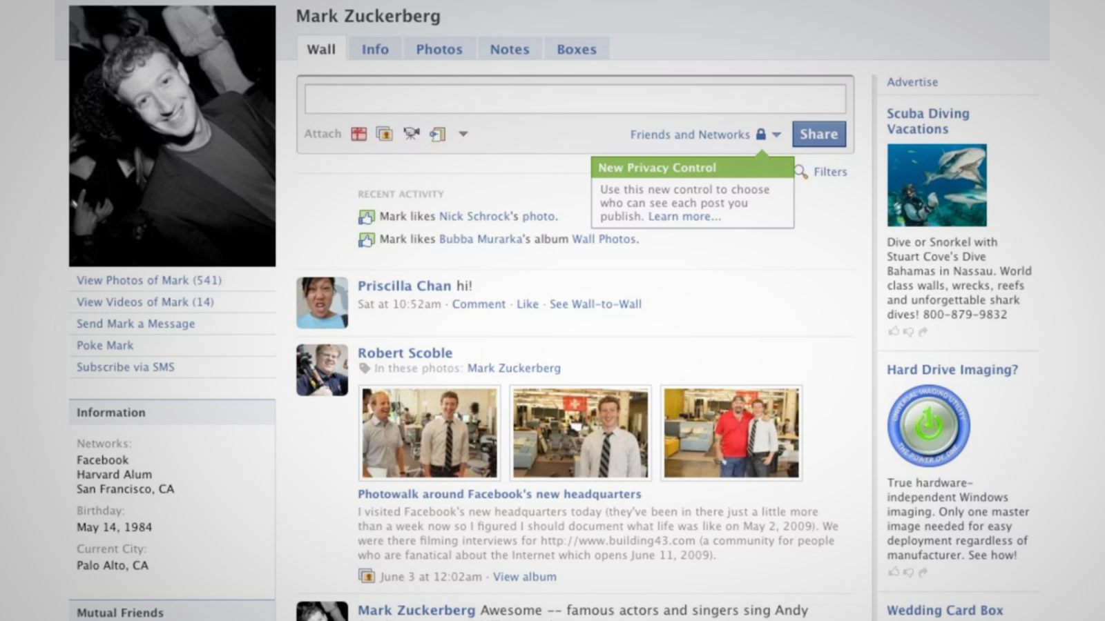
Task: Open Subscribe via SMS link
Action: click(x=125, y=367)
